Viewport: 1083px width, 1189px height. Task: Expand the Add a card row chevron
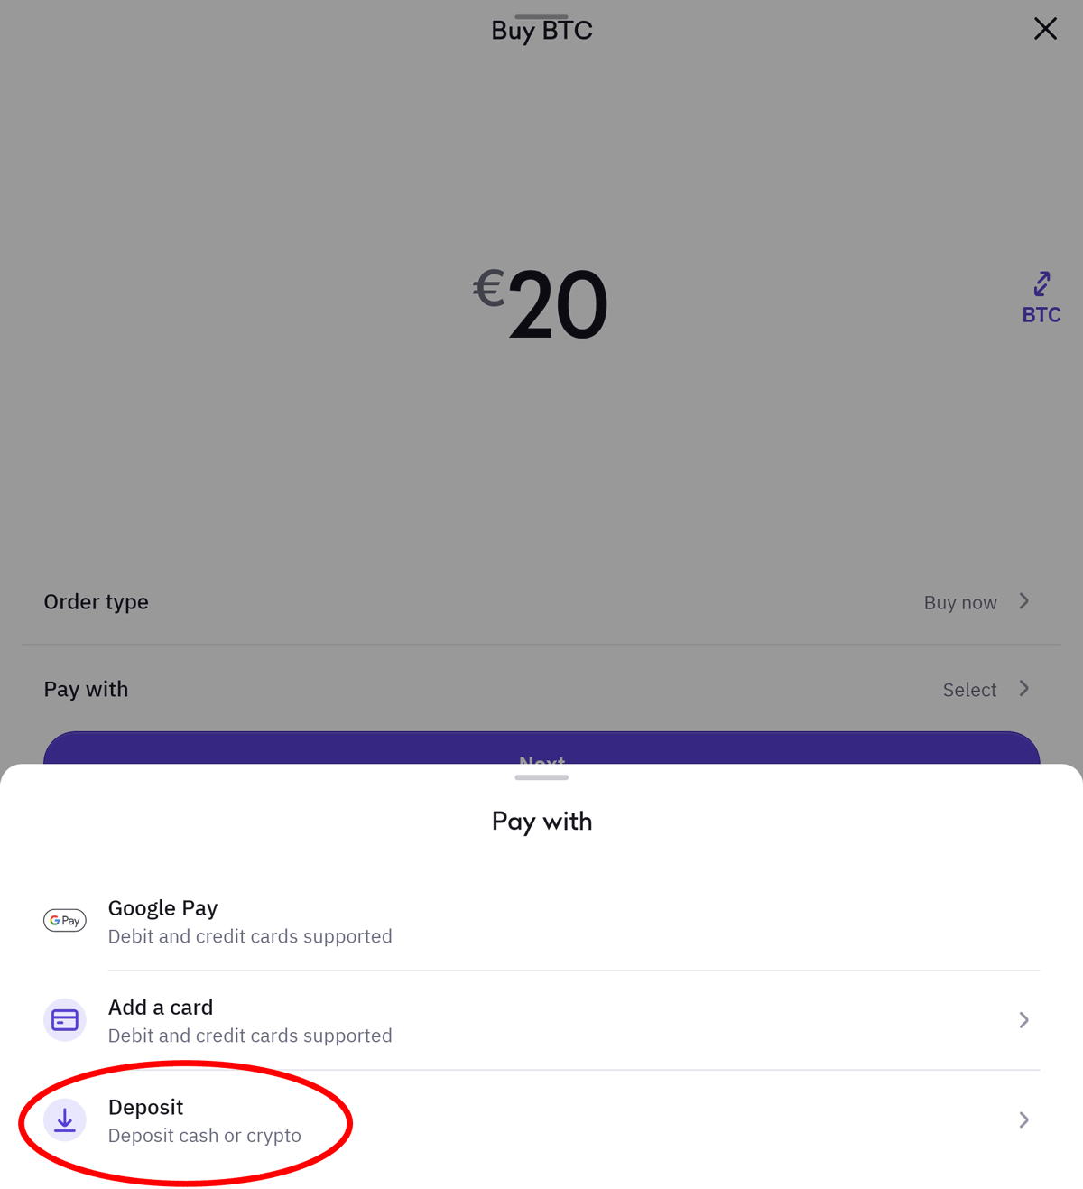click(1024, 1019)
